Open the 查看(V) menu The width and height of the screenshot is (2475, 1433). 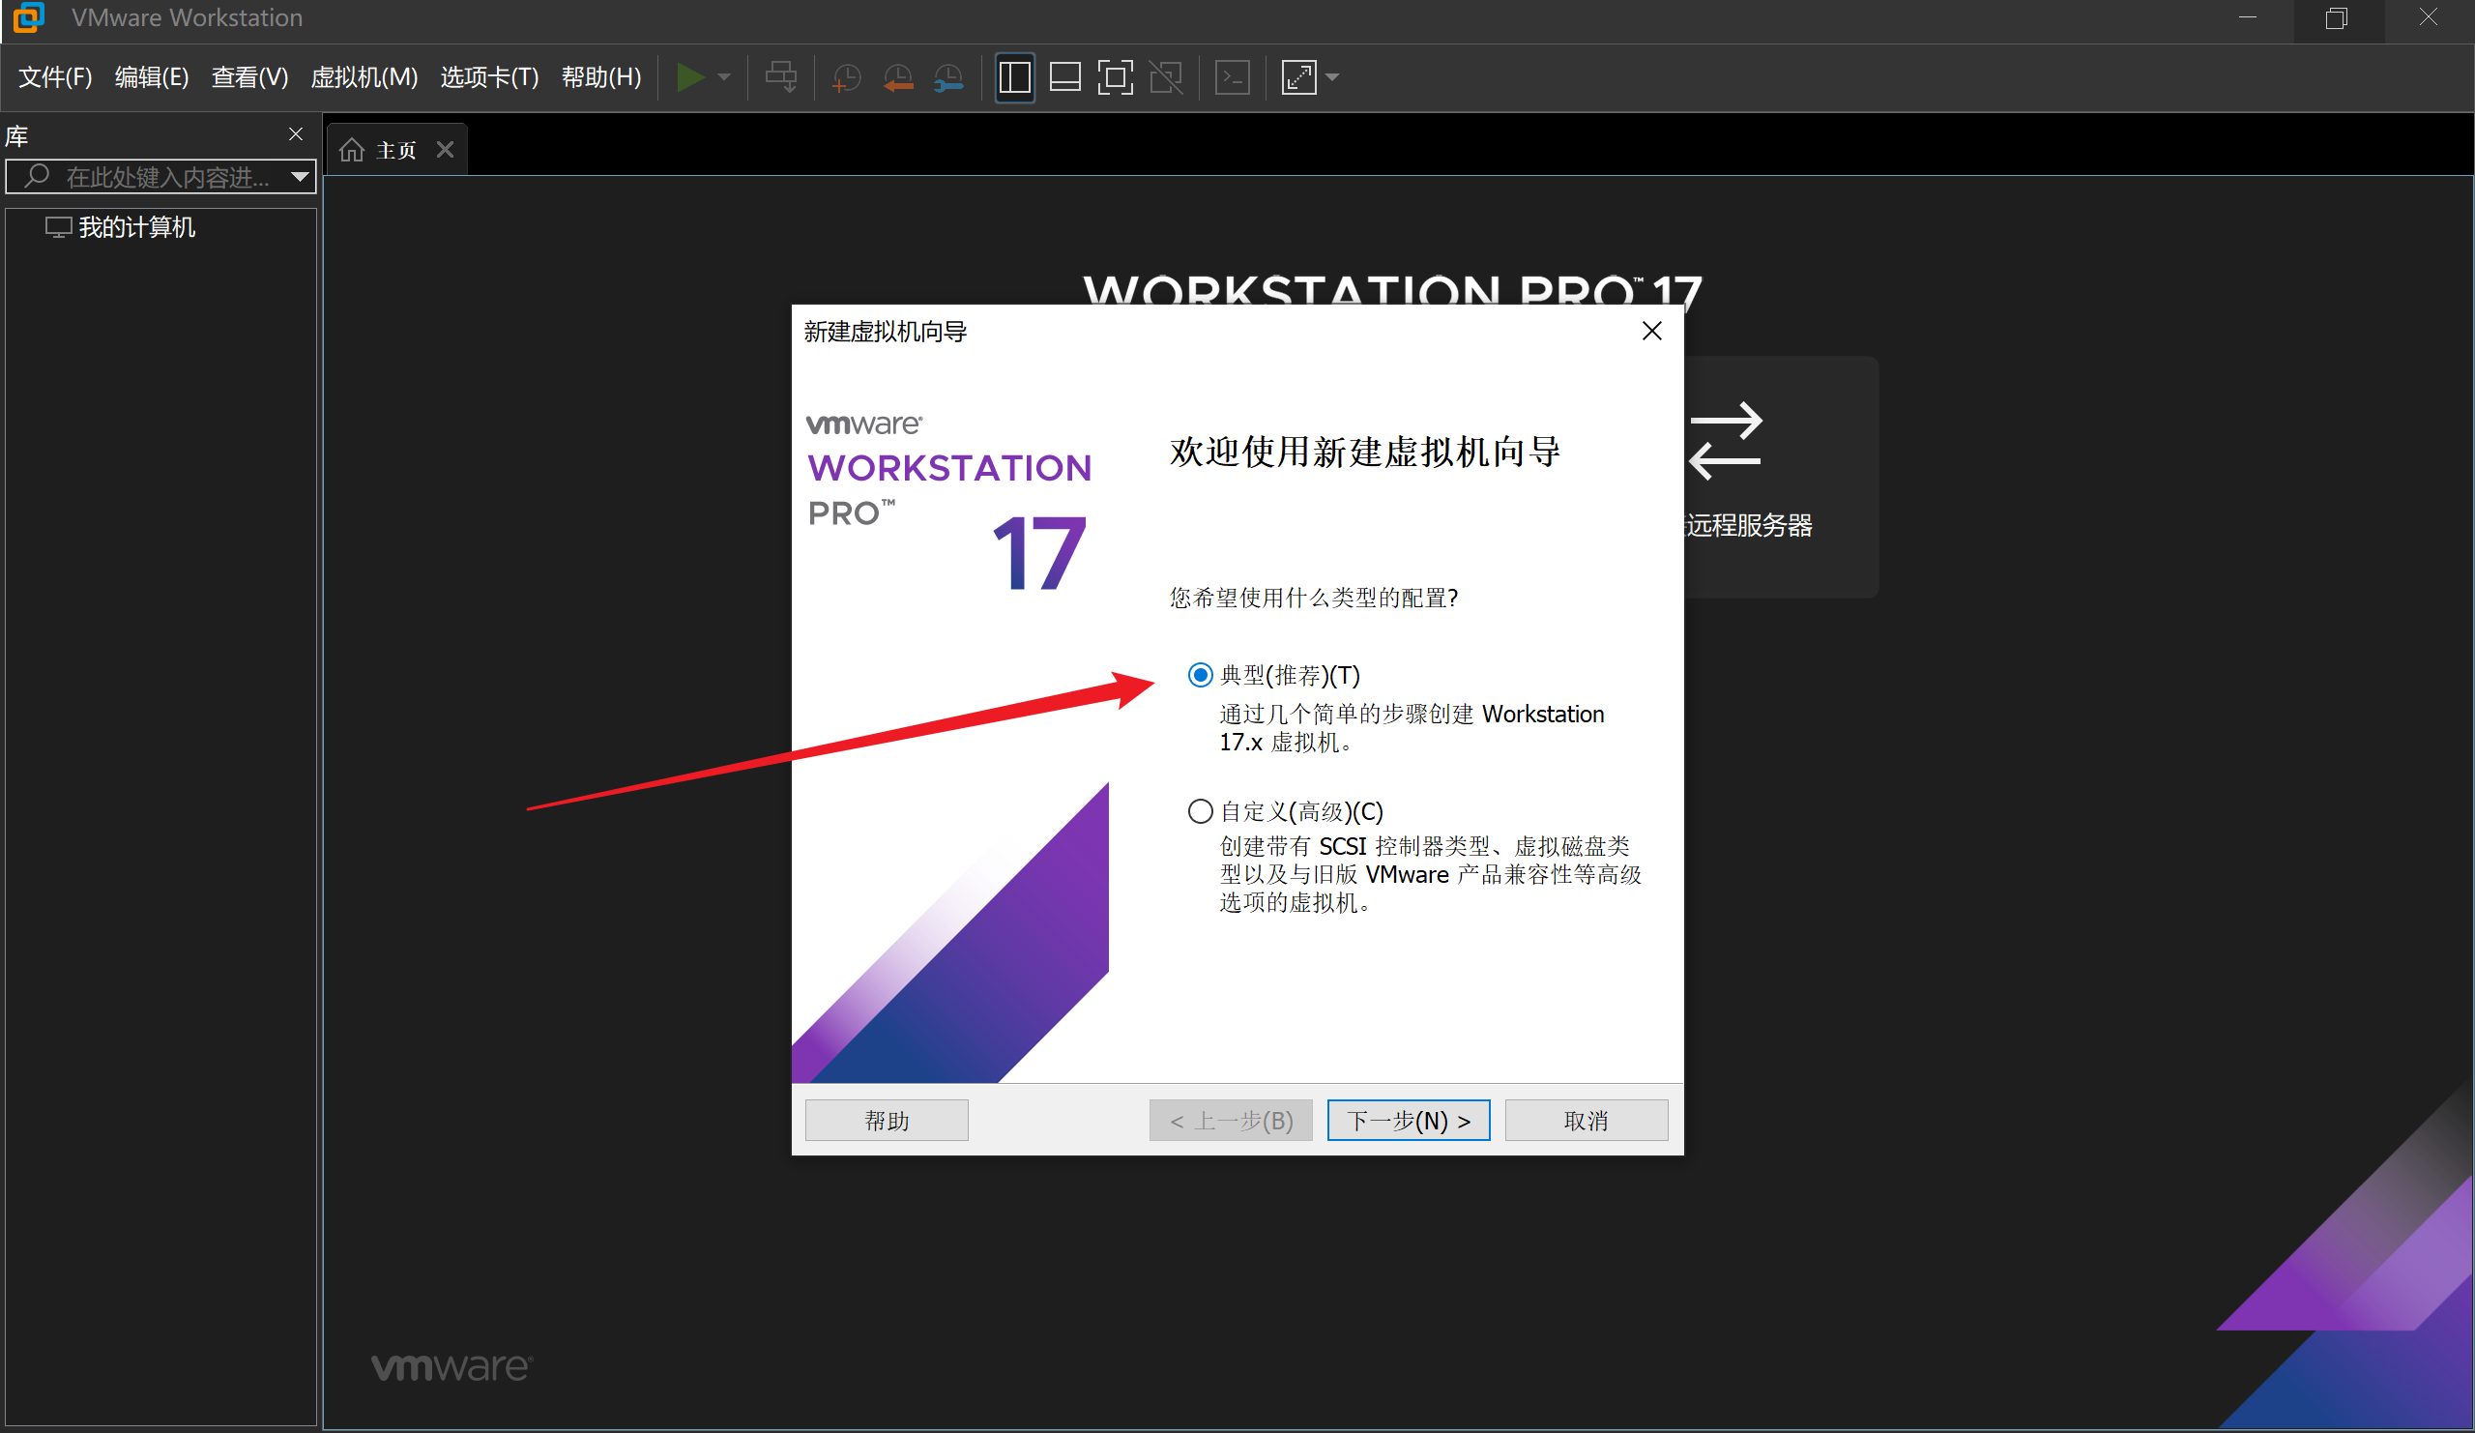pyautogui.click(x=249, y=77)
